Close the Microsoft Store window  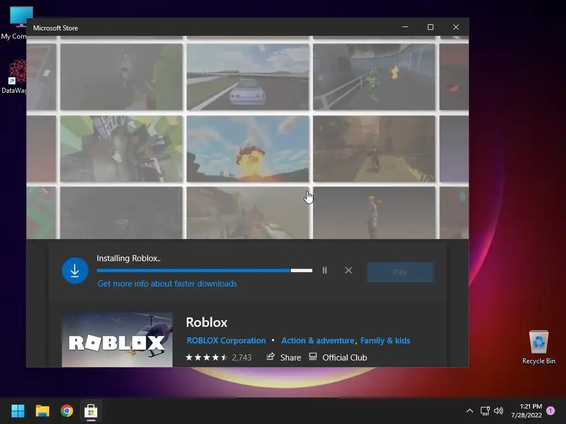[456, 27]
